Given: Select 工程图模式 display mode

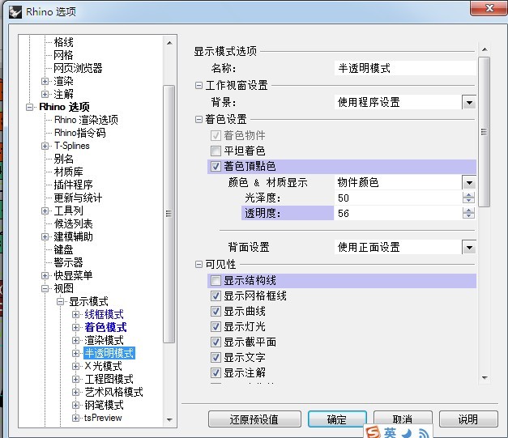Looking at the screenshot, I should [x=109, y=379].
